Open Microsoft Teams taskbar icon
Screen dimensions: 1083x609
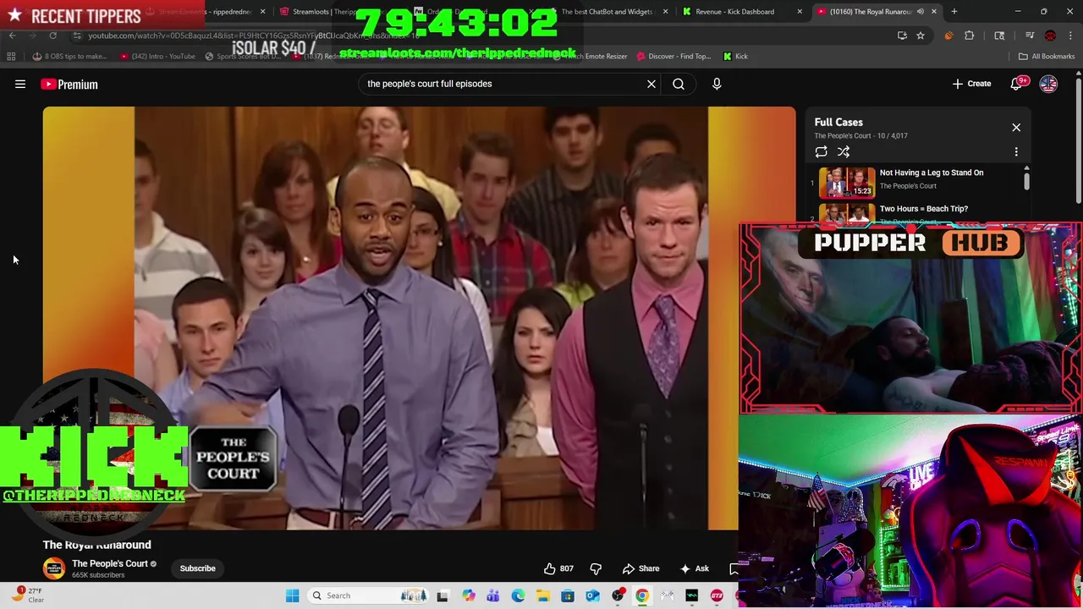click(x=492, y=595)
